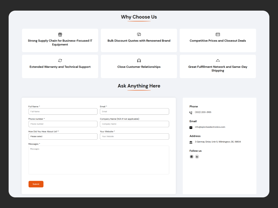Click the envelope icon beside the email address
278x208 pixels.
[191, 127]
